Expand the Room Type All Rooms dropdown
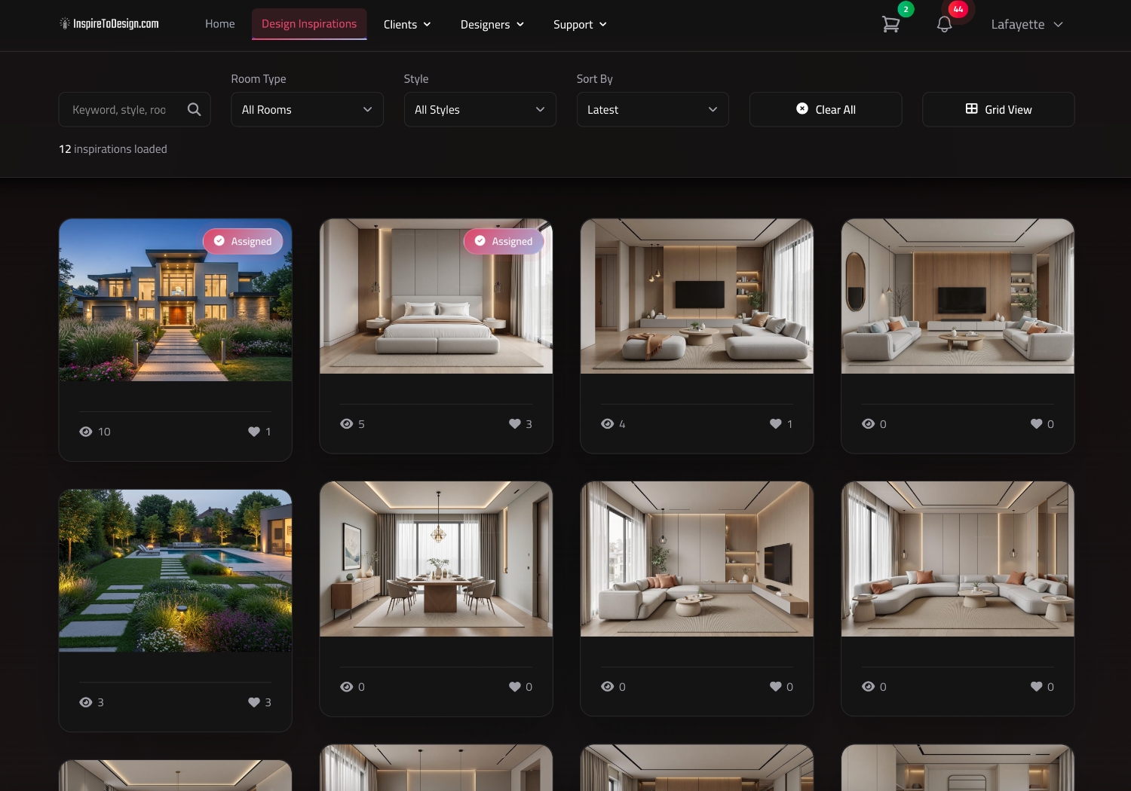Screen dimensions: 1131x791 pos(307,109)
